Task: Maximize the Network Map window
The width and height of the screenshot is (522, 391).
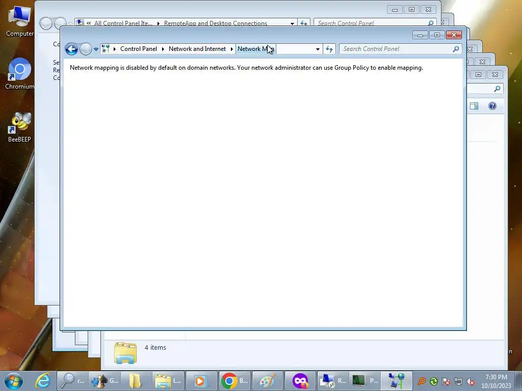Action: tap(437, 35)
